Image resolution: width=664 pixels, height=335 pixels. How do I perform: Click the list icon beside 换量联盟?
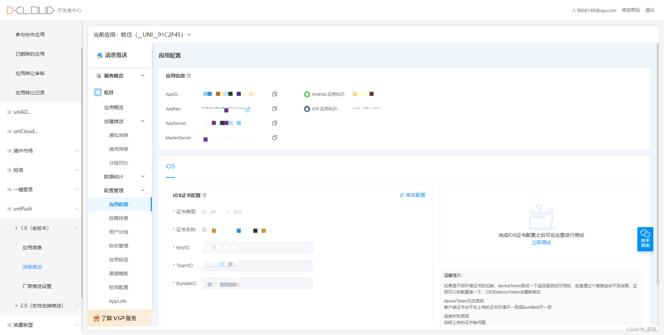click(x=9, y=325)
